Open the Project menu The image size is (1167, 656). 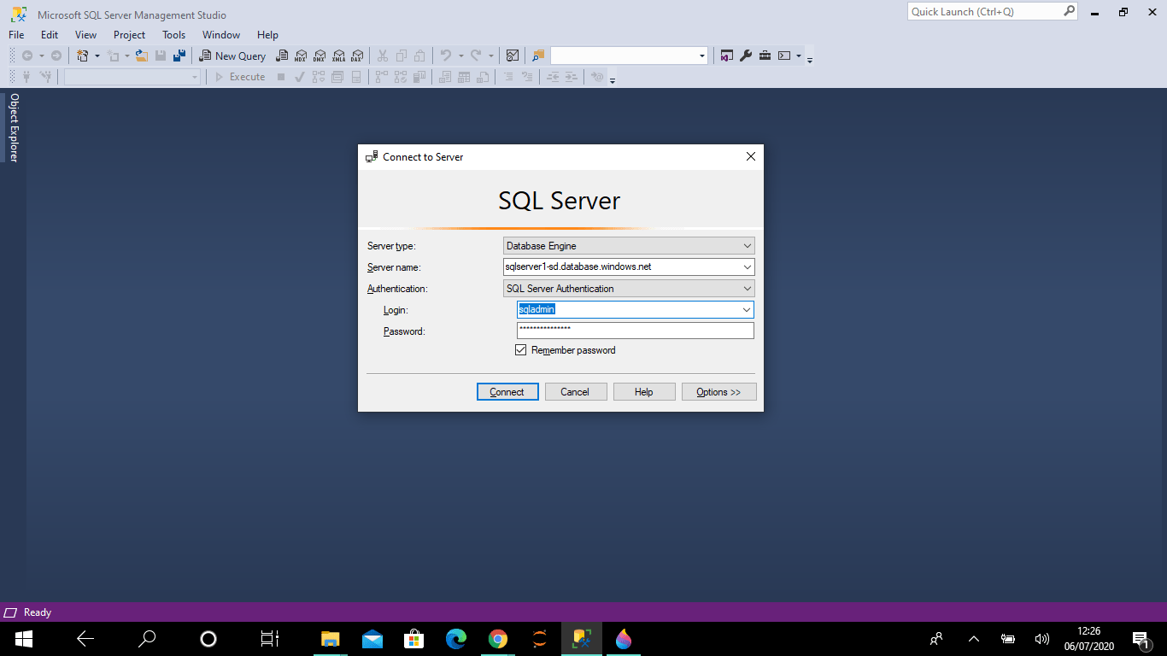130,35
